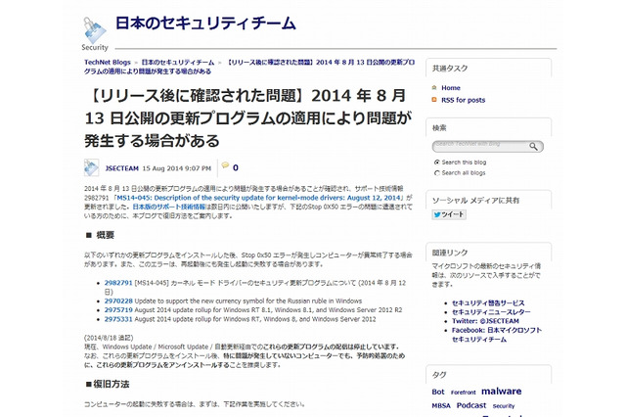Viewport: 626px width, 417px height.
Task: Open the current article breadcrumb link
Action: [249, 67]
